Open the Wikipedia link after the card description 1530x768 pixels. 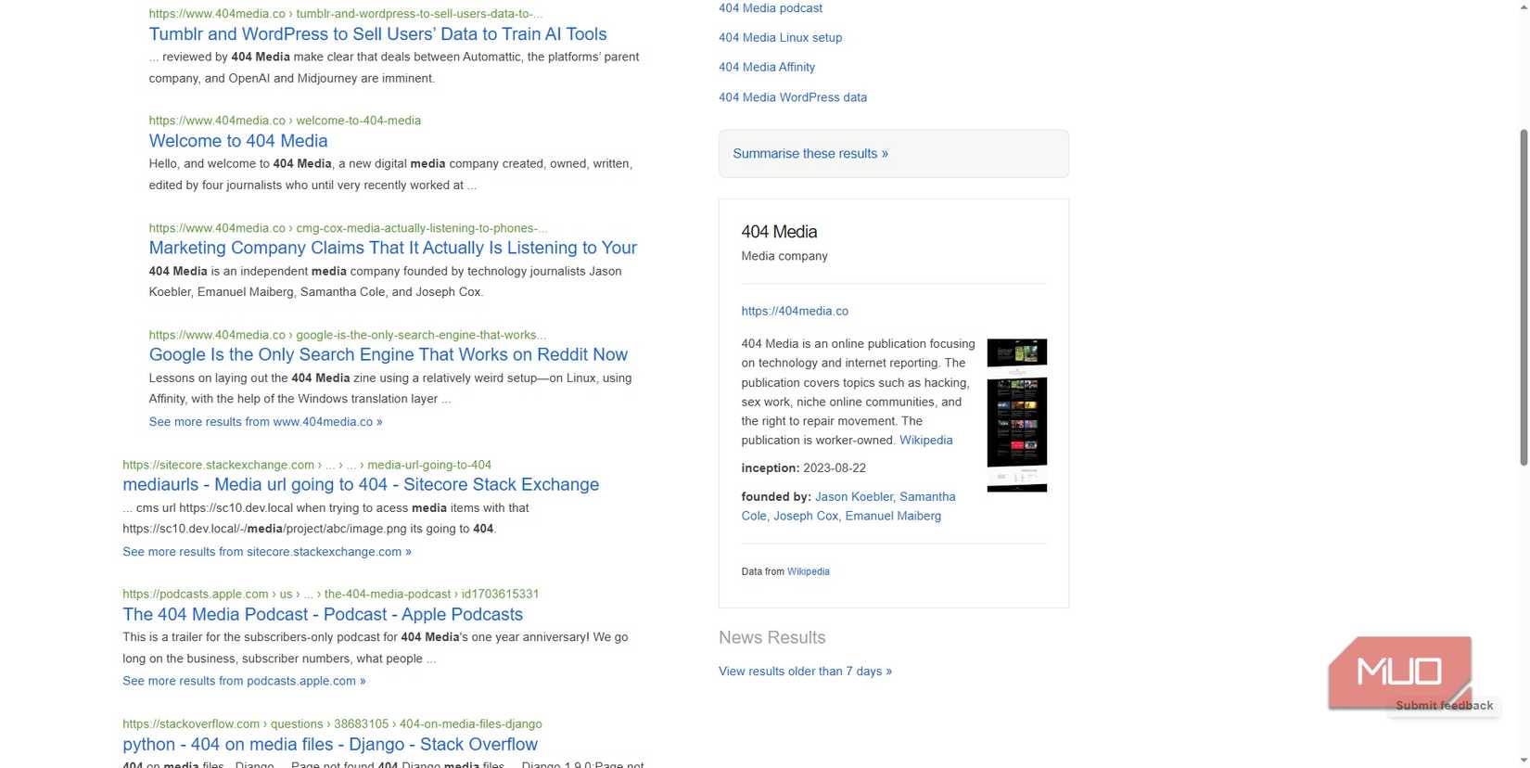pyautogui.click(x=925, y=441)
